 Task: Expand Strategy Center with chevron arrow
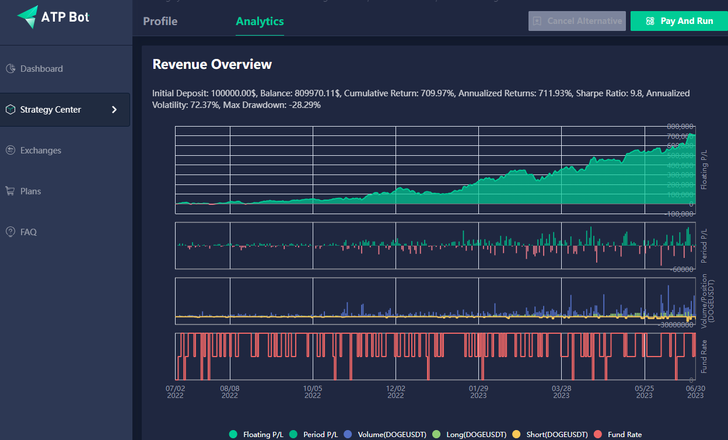[114, 110]
